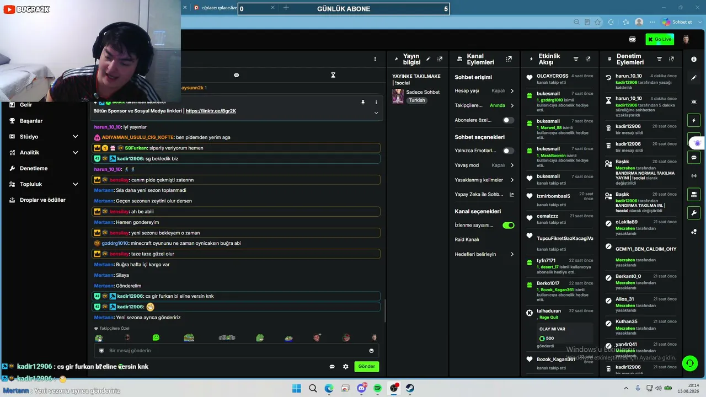The width and height of the screenshot is (706, 397).
Task: Favorite this page with the star icon
Action: 598,22
